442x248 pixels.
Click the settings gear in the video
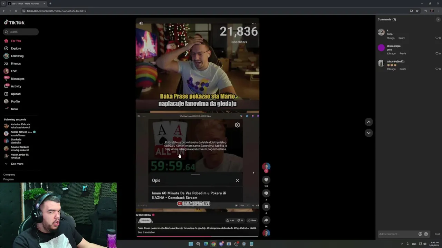pyautogui.click(x=237, y=125)
